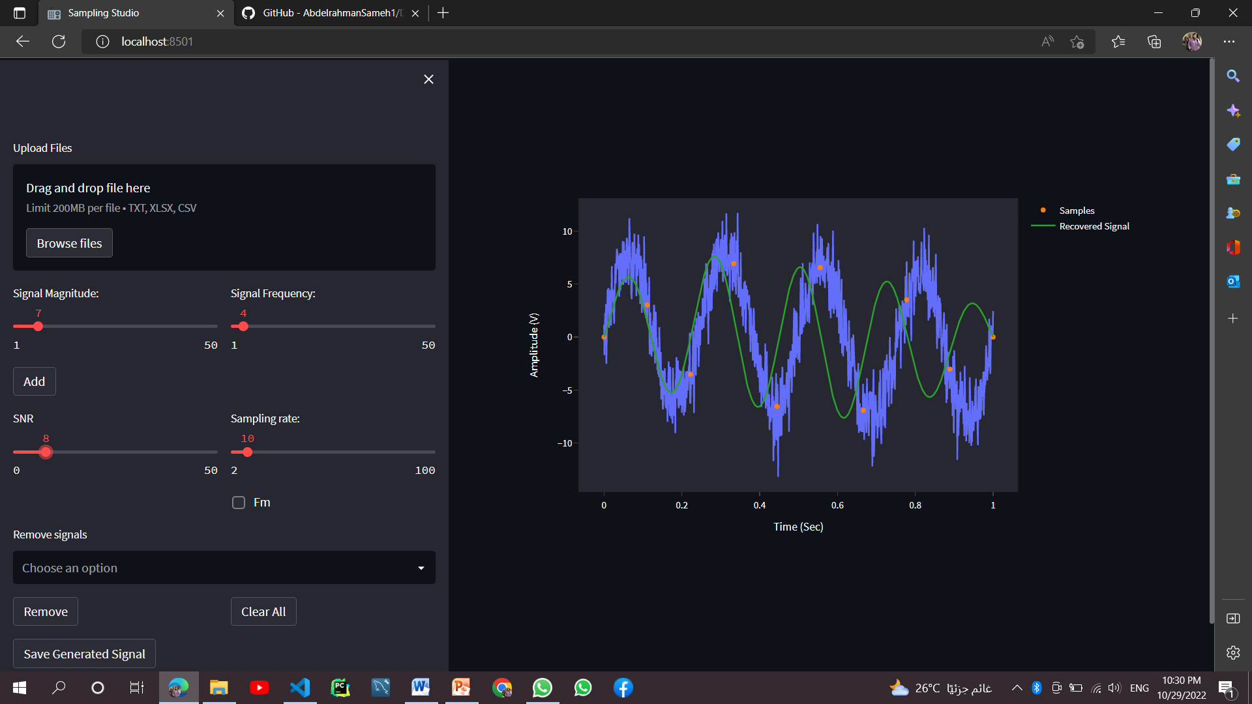The height and width of the screenshot is (704, 1252).
Task: Toggle the Samples legend entry
Action: (1075, 210)
